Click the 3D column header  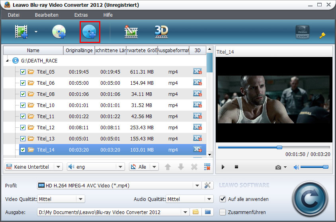197,50
